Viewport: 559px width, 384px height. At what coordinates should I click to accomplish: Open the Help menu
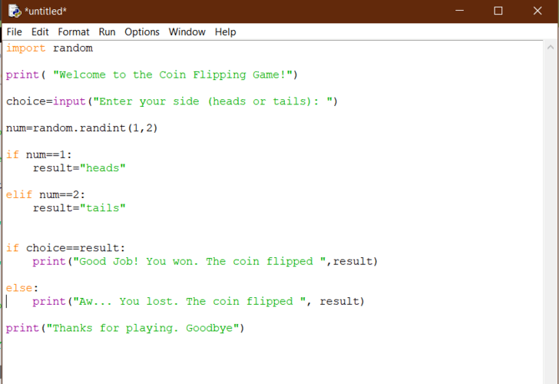pyautogui.click(x=225, y=32)
